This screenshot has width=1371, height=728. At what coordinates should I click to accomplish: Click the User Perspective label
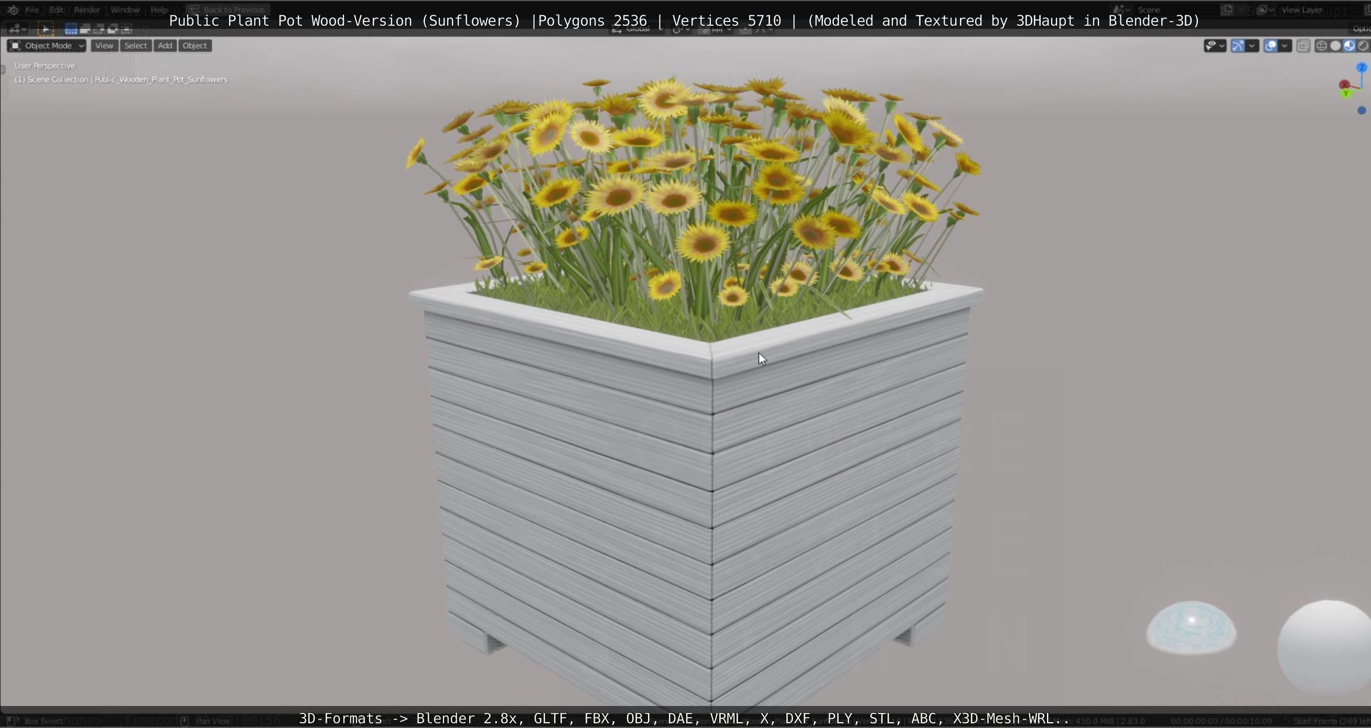pyautogui.click(x=45, y=66)
